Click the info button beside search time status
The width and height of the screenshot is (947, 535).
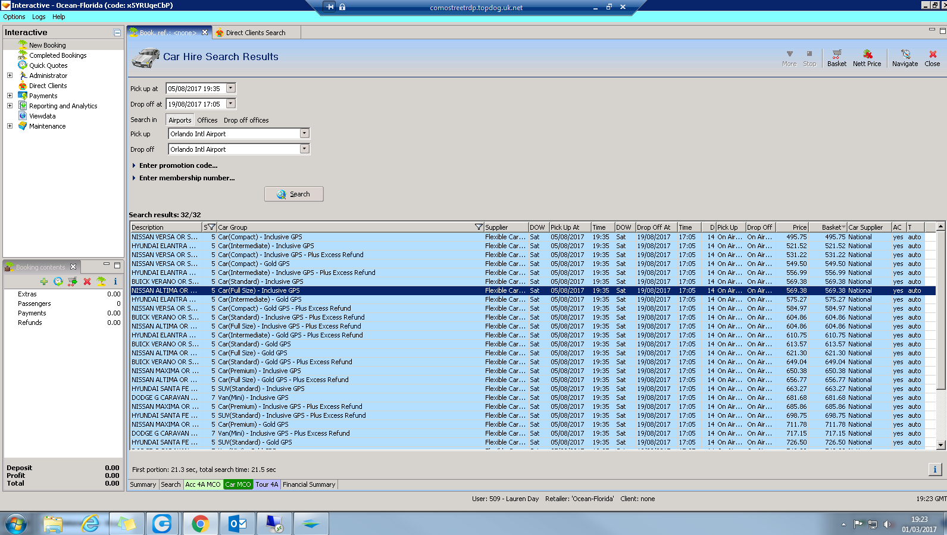(935, 470)
